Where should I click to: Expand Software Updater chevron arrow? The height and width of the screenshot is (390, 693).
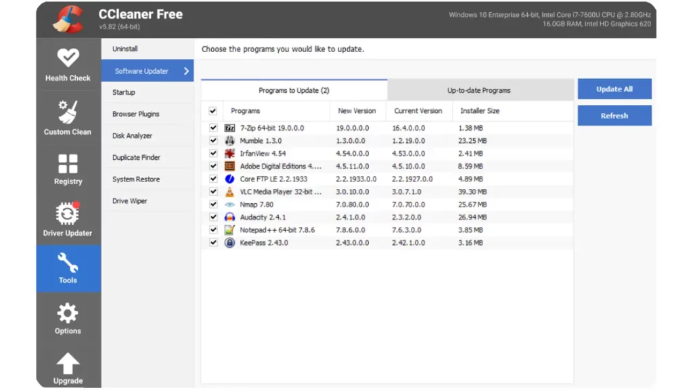click(186, 71)
